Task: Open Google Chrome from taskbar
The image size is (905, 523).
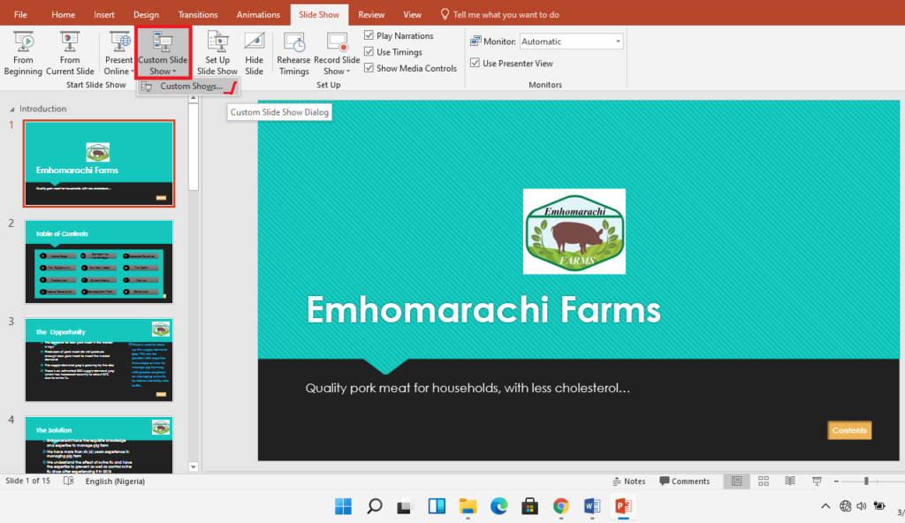Action: tap(560, 506)
